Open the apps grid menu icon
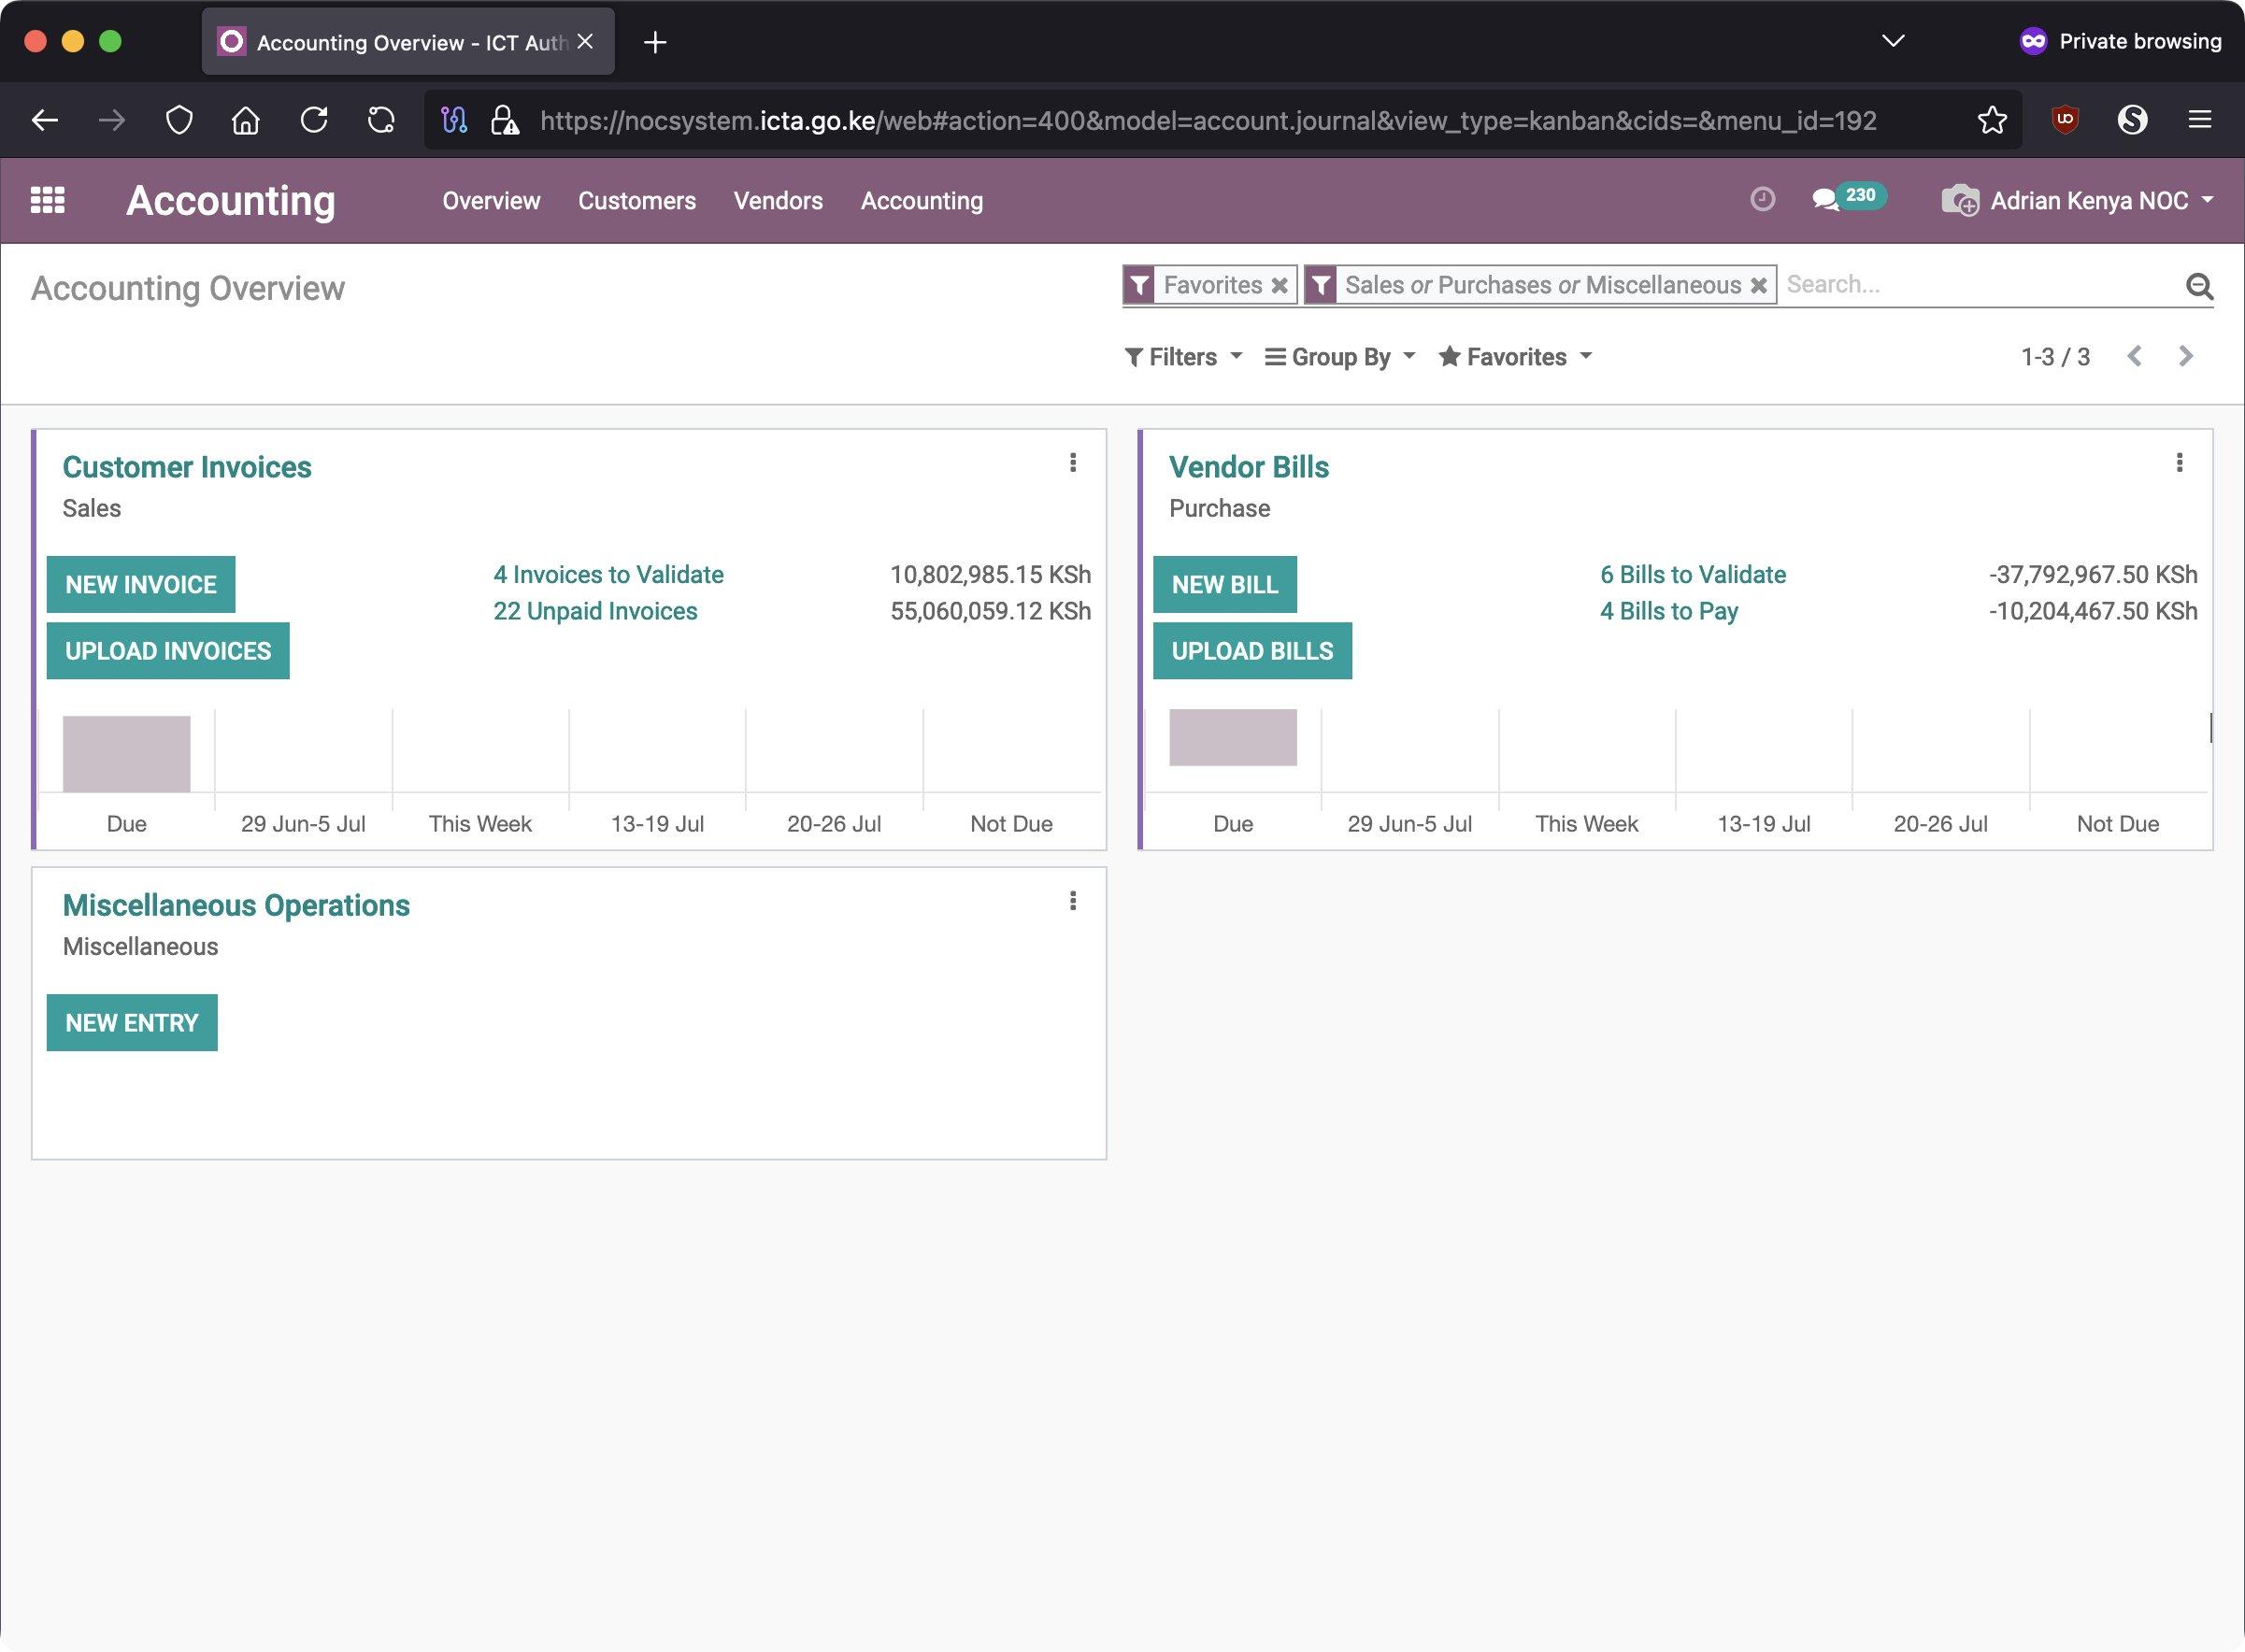 (47, 200)
